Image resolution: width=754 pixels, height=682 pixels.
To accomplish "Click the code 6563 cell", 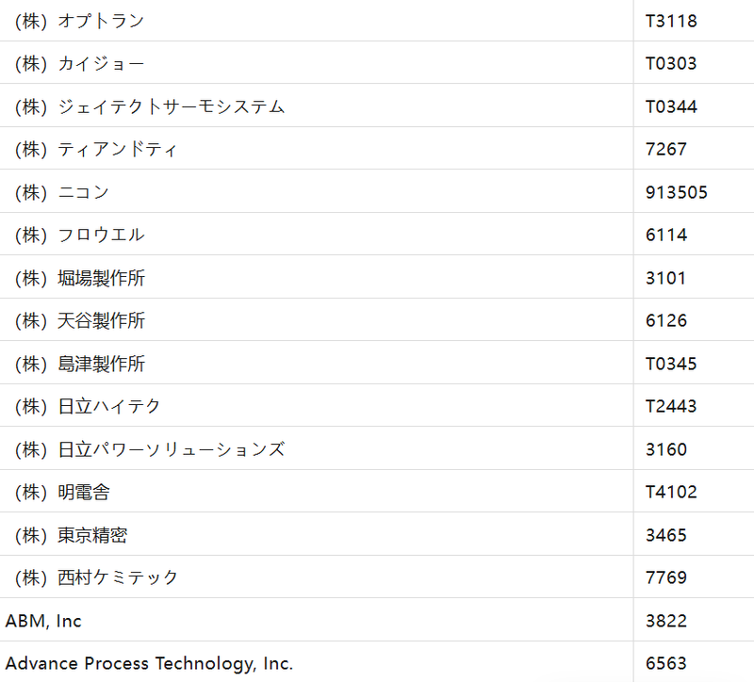I will [x=666, y=663].
